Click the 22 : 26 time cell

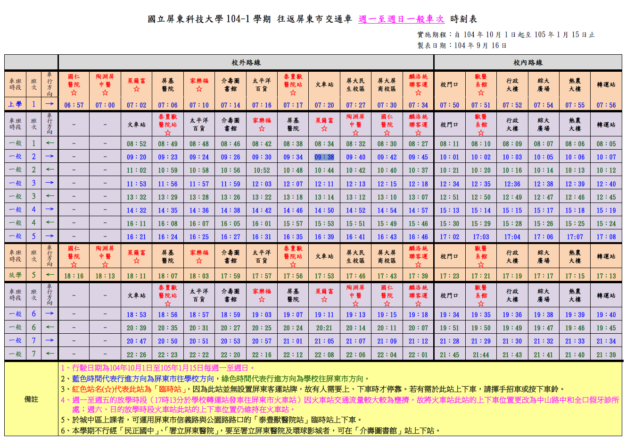136,355
